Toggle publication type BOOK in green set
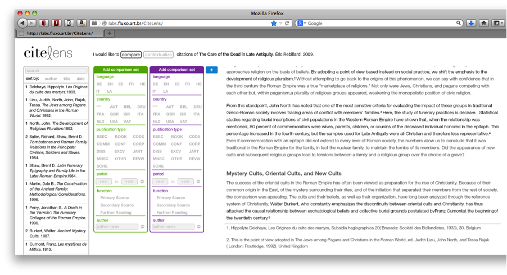The image size is (507, 275). point(121,137)
